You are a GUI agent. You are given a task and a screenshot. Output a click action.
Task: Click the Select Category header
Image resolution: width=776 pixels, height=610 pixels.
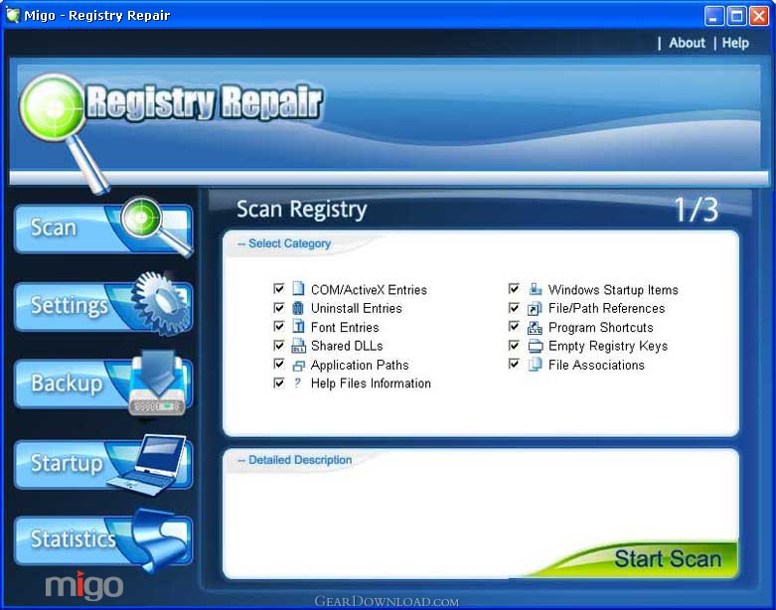click(289, 243)
